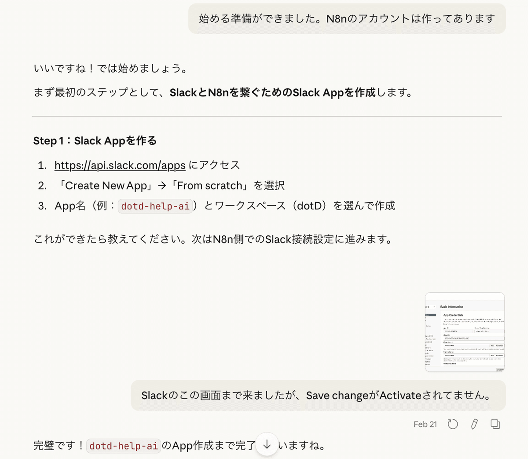Click the line "いいですね！では始めましょう。"

pyautogui.click(x=110, y=69)
